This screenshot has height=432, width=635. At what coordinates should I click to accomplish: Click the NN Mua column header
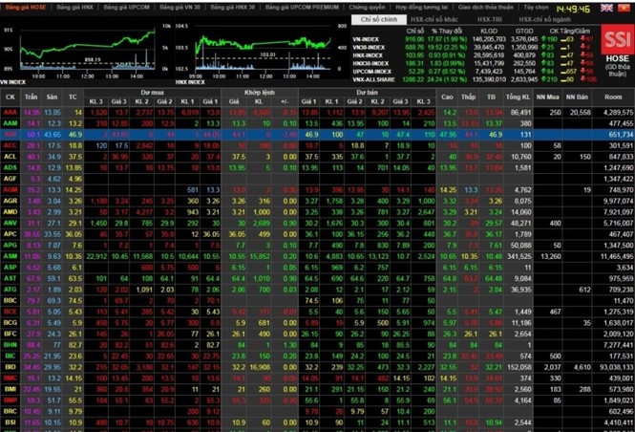tap(547, 97)
